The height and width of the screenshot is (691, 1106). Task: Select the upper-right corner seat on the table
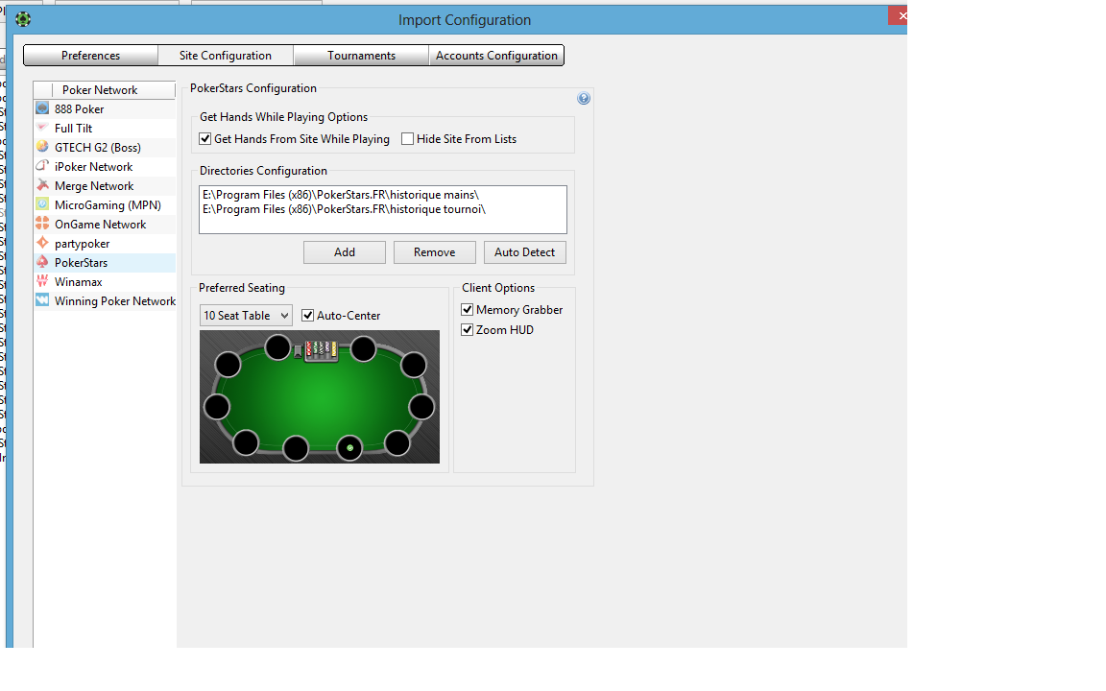click(x=414, y=365)
